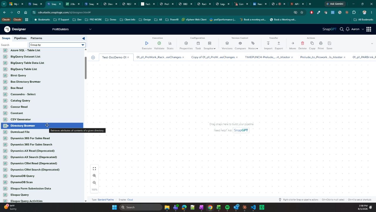Image resolution: width=376 pixels, height=212 pixels.
Task: Click the fit-to-screen canvas icon
Action: (94, 169)
